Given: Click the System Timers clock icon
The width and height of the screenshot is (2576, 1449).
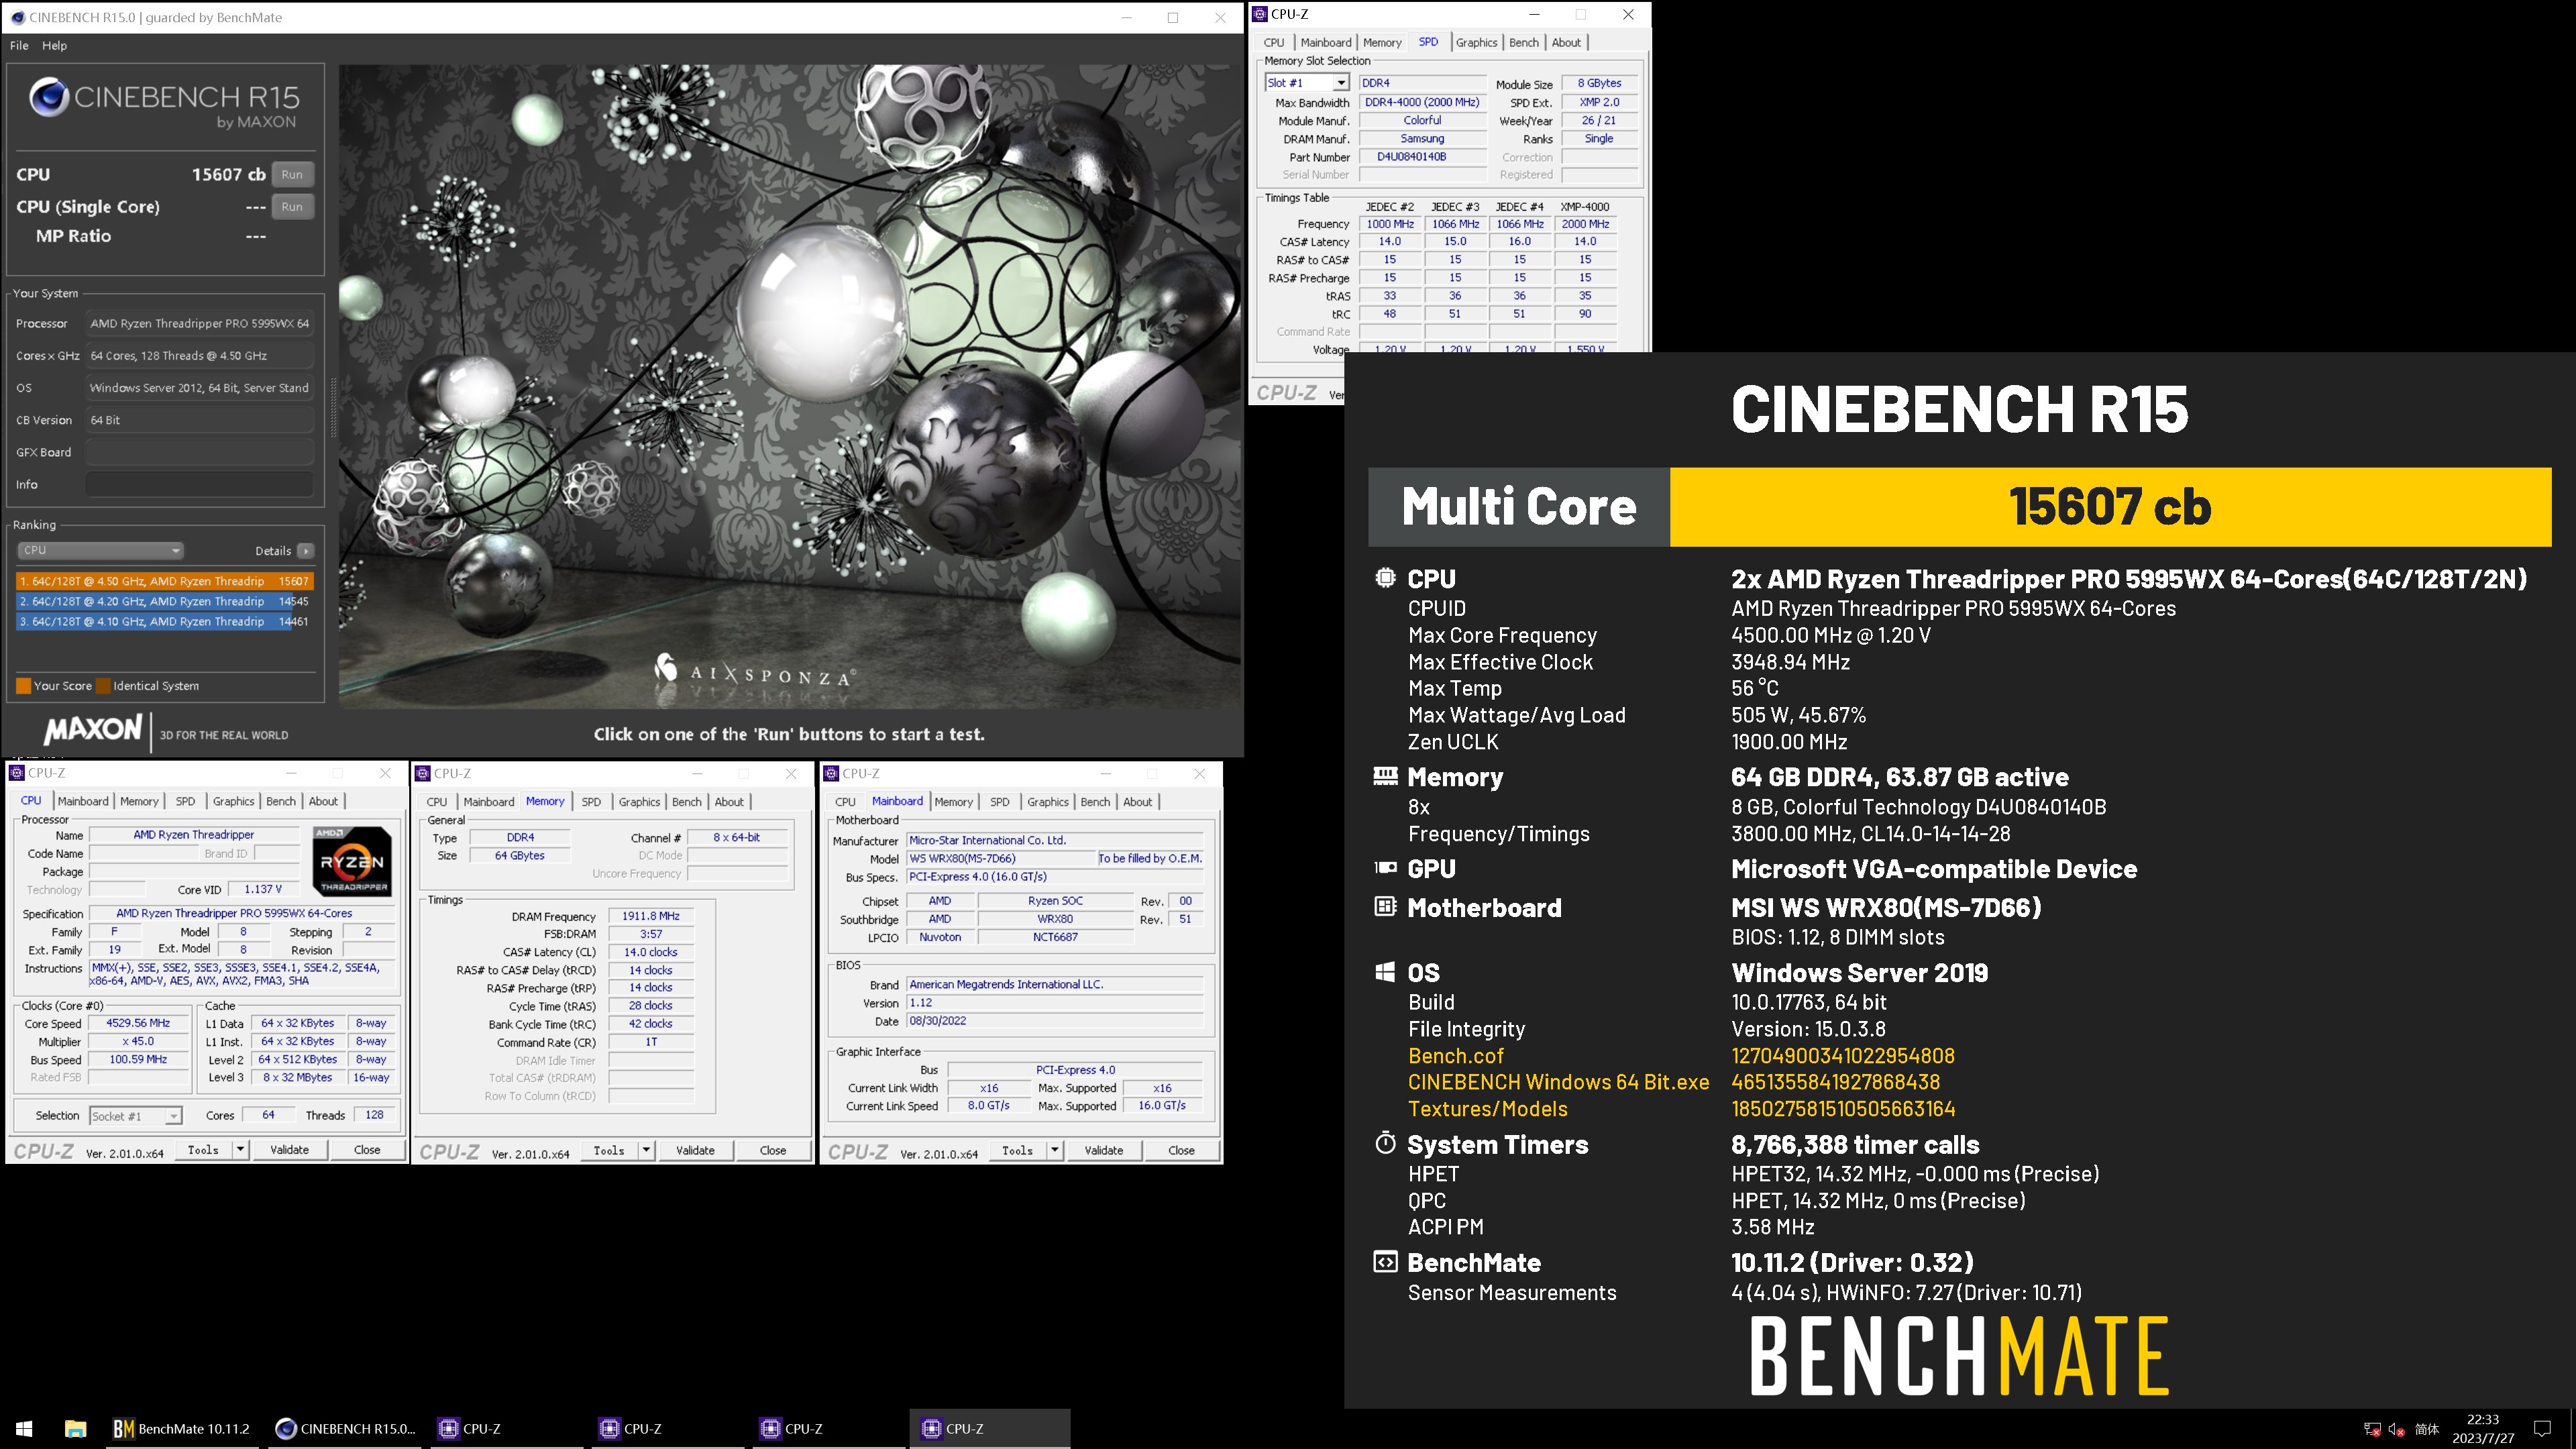Looking at the screenshot, I should click(1385, 1143).
